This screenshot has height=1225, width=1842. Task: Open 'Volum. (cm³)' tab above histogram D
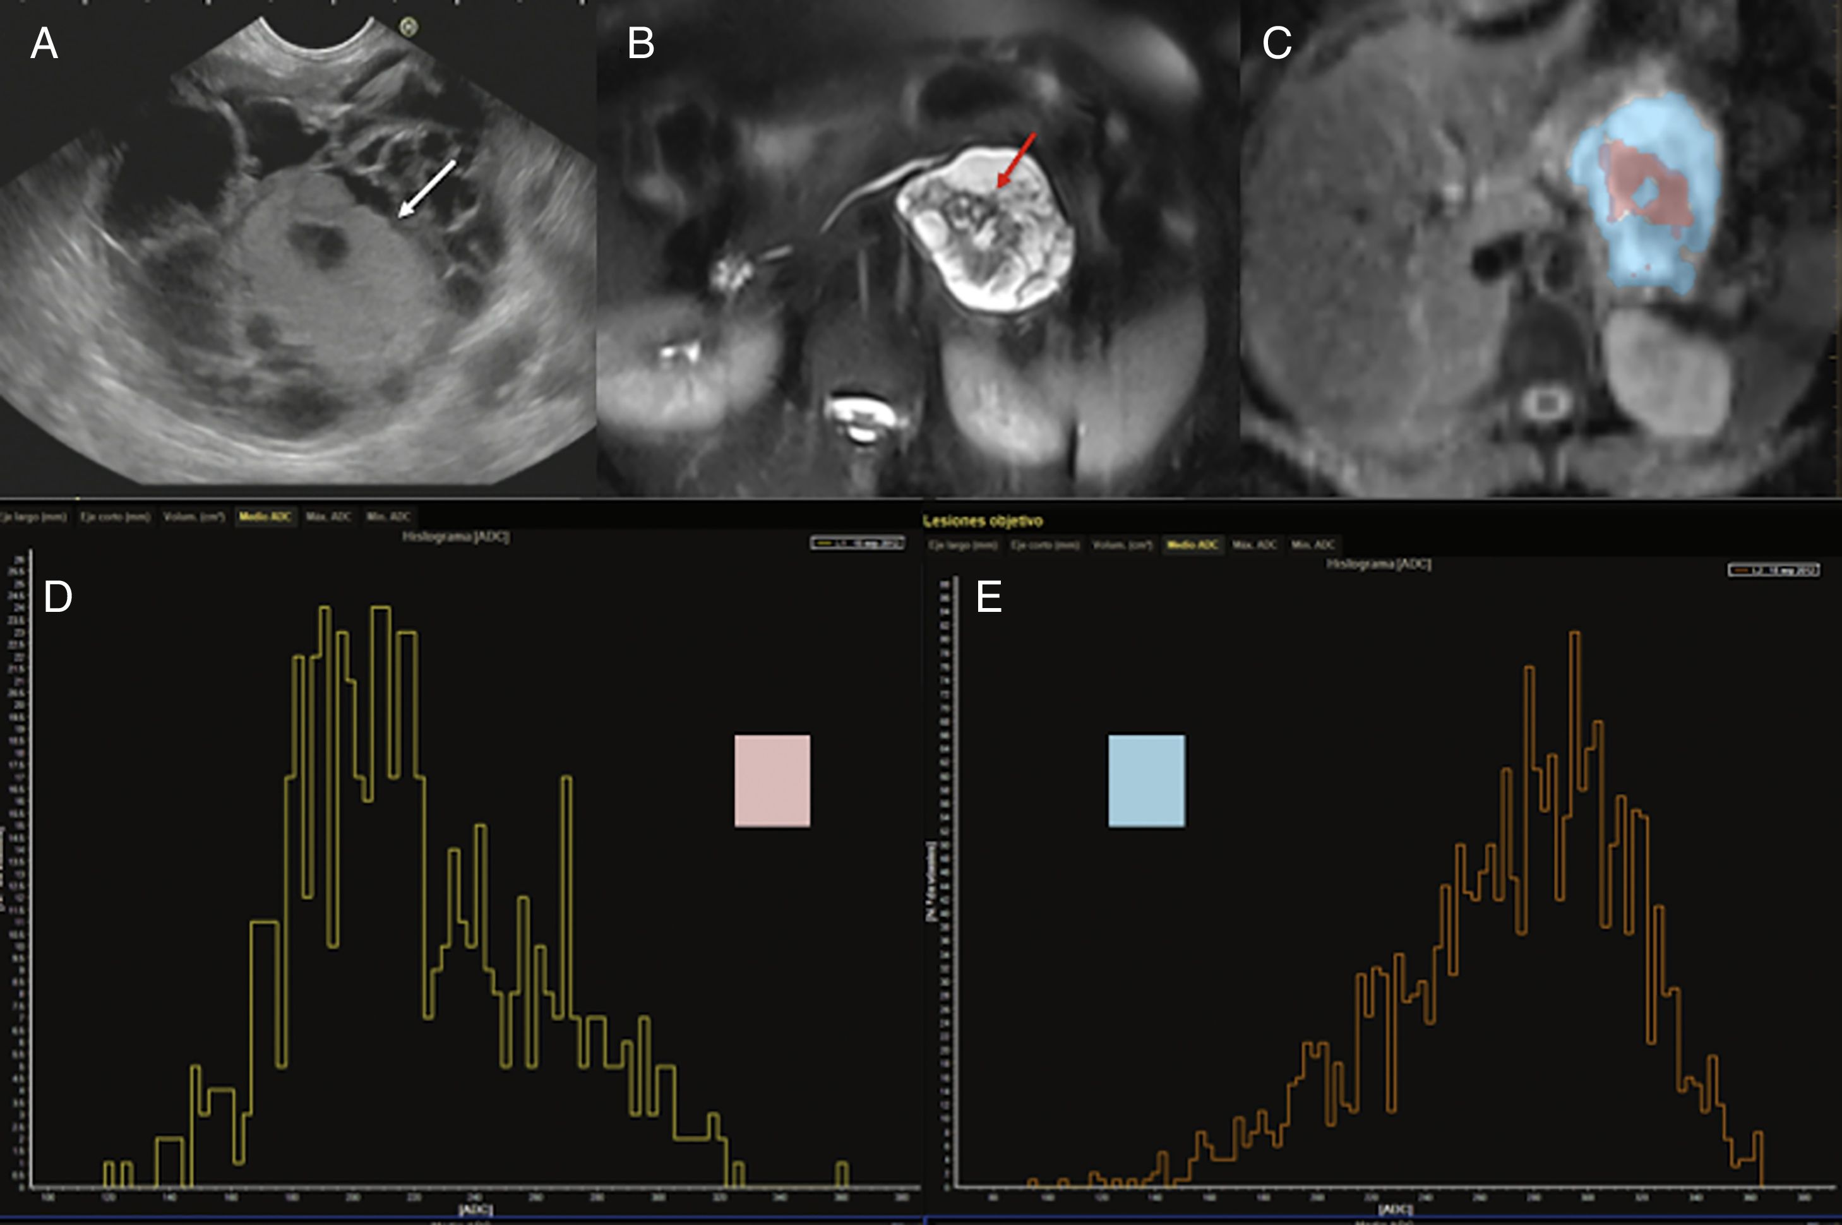pyautogui.click(x=194, y=517)
